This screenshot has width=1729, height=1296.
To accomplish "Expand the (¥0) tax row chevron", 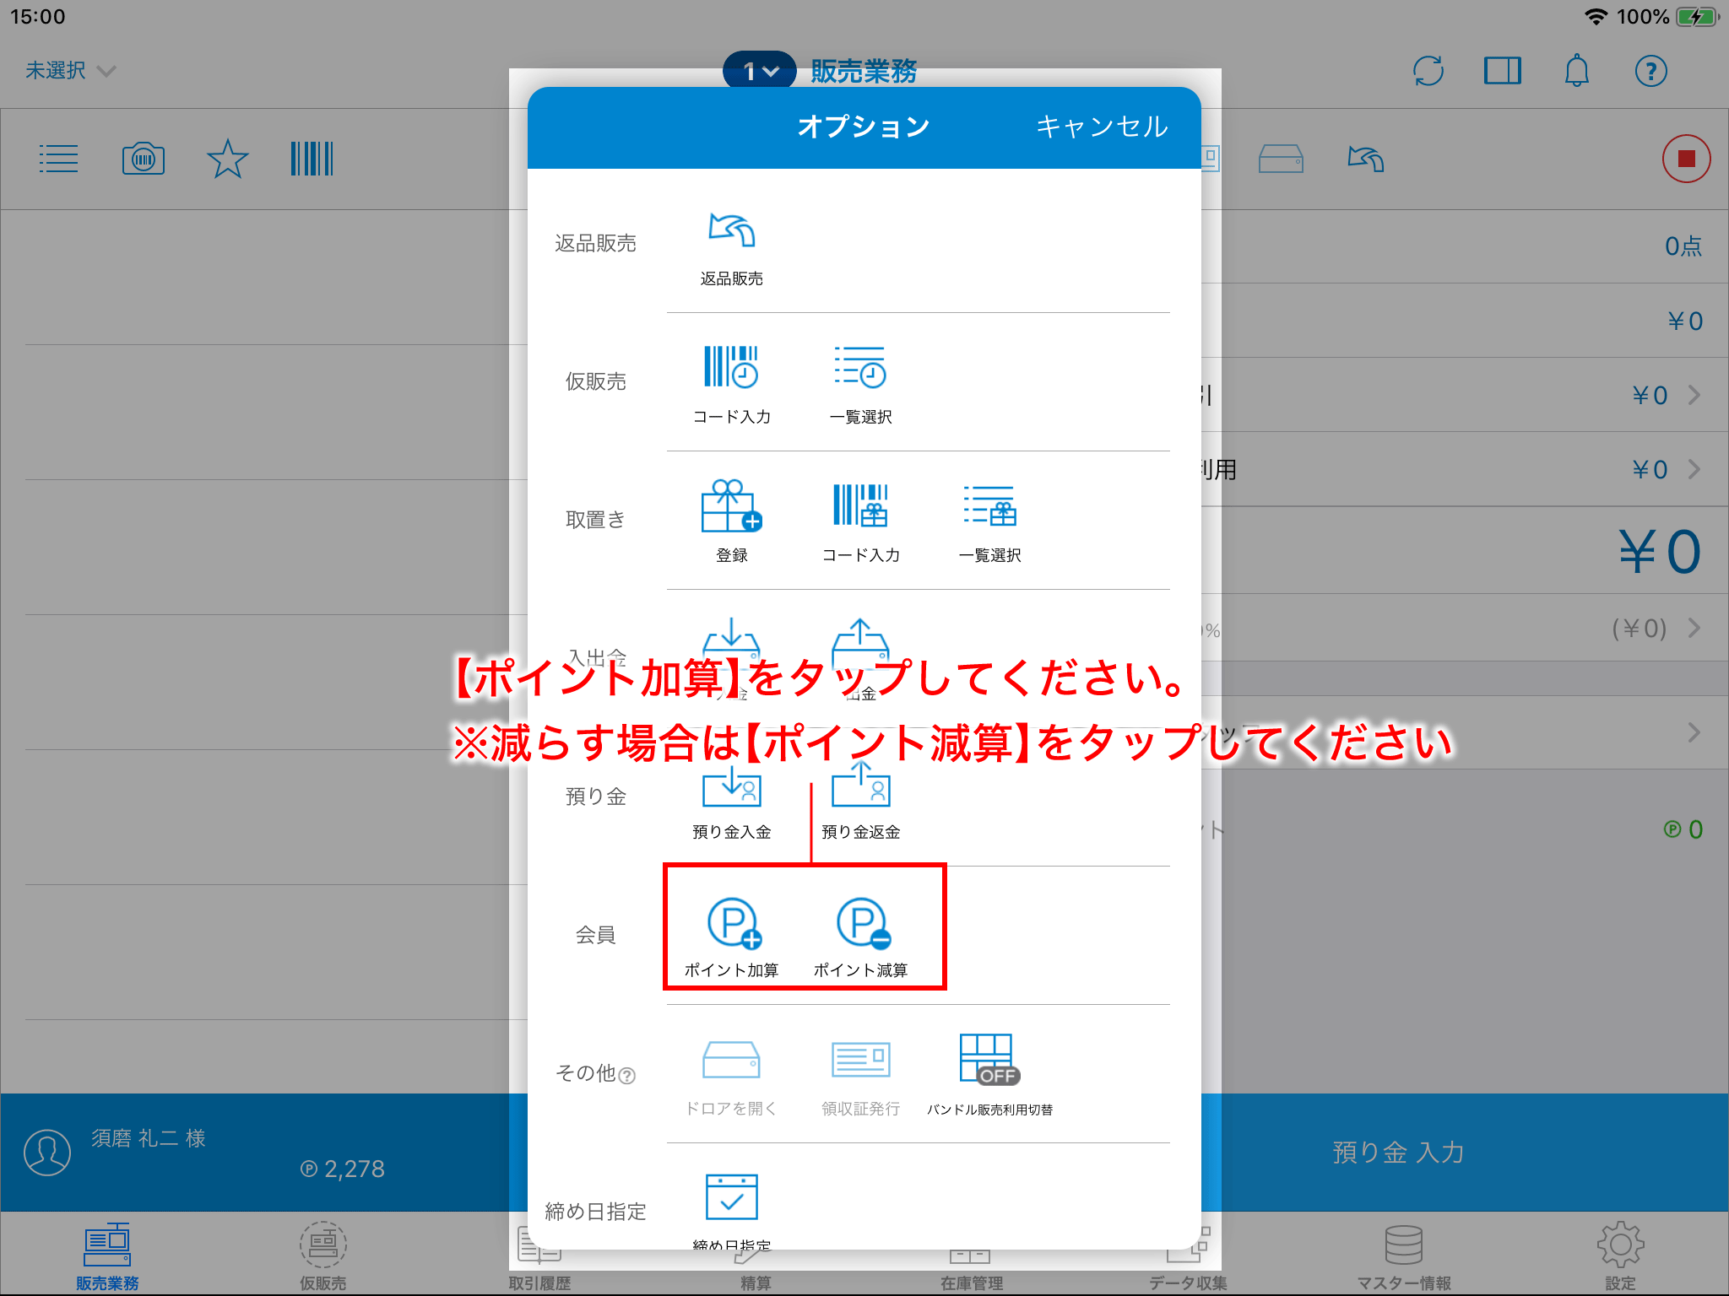I will point(1694,629).
